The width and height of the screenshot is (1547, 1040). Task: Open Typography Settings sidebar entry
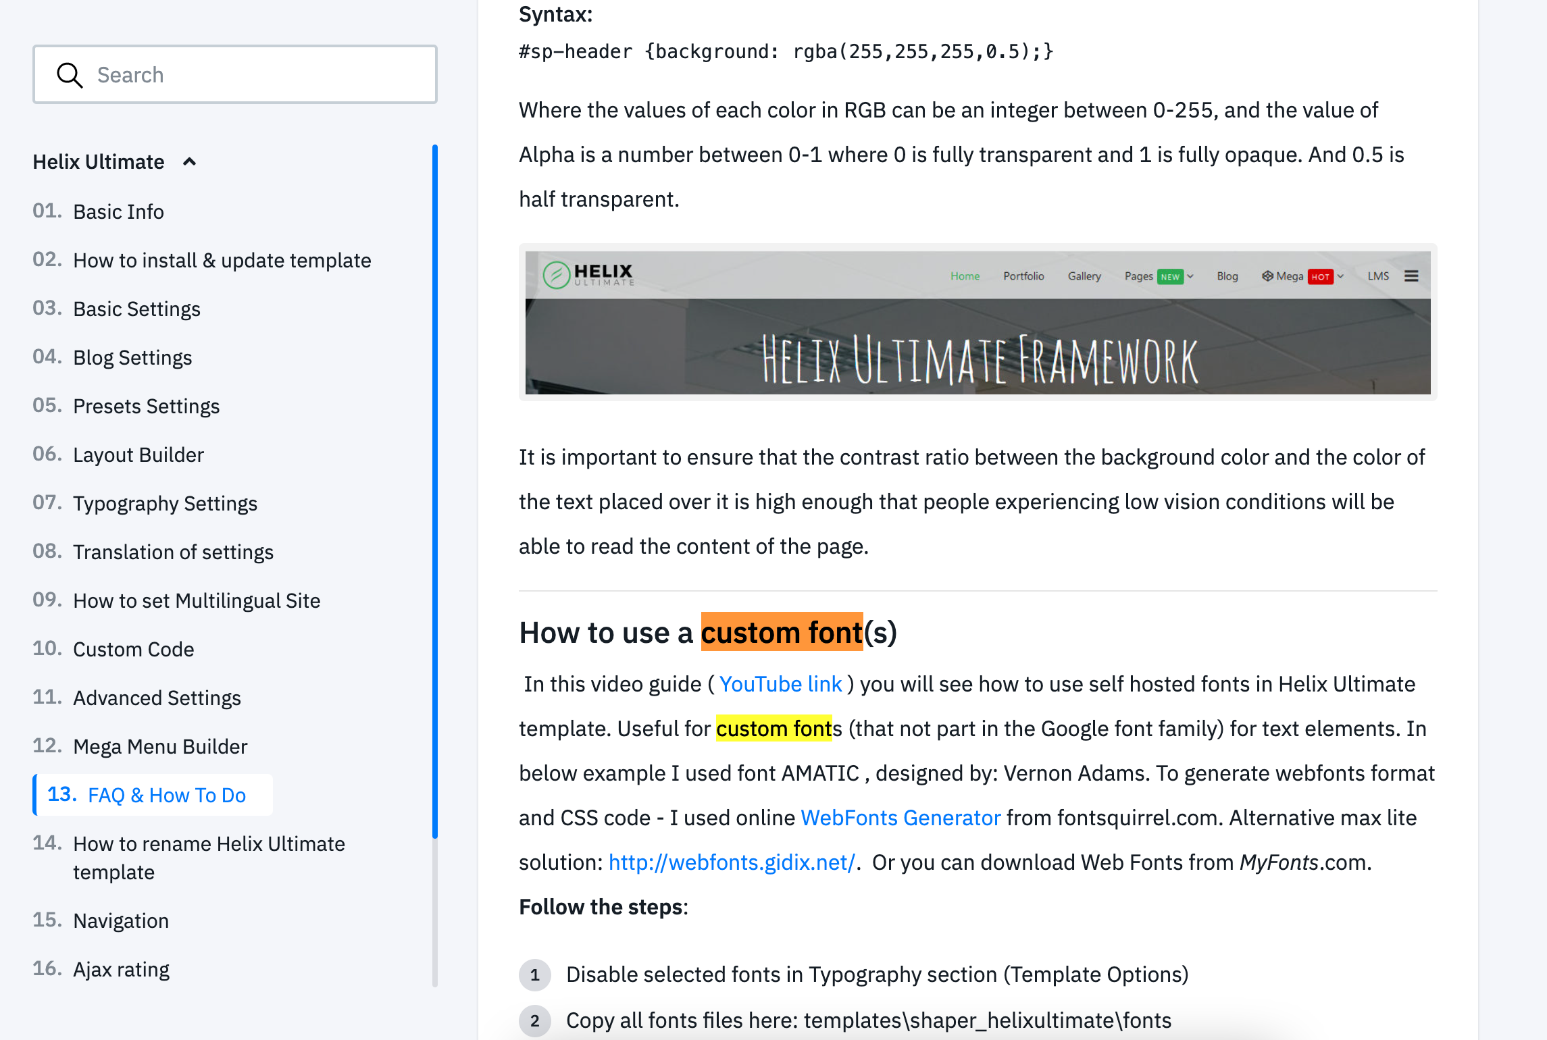tap(165, 502)
